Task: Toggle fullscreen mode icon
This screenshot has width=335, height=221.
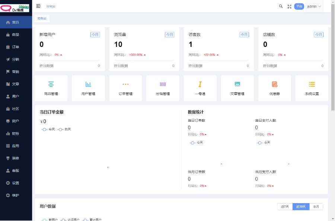Action: [289, 6]
